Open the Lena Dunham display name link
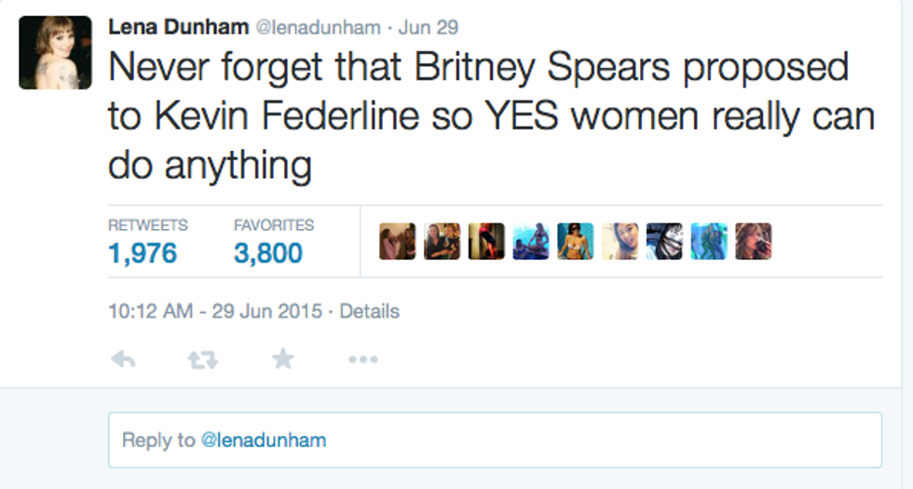 coord(179,27)
